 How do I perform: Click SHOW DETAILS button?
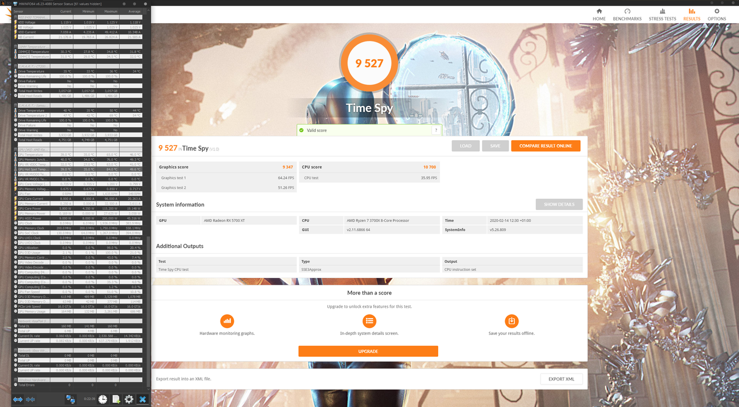(x=559, y=205)
